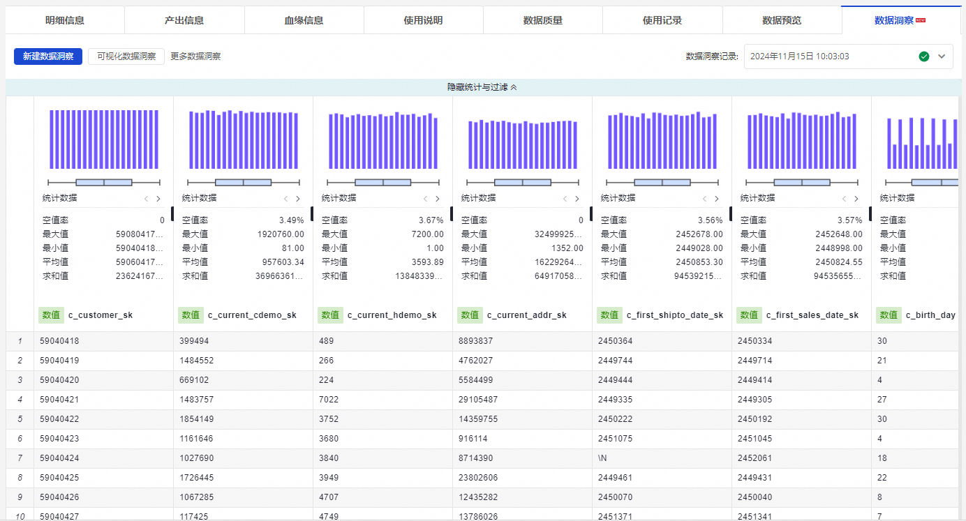Previous statistics page for c_current_hdemo_sk
Screen dimensions: 966x521
(425, 198)
